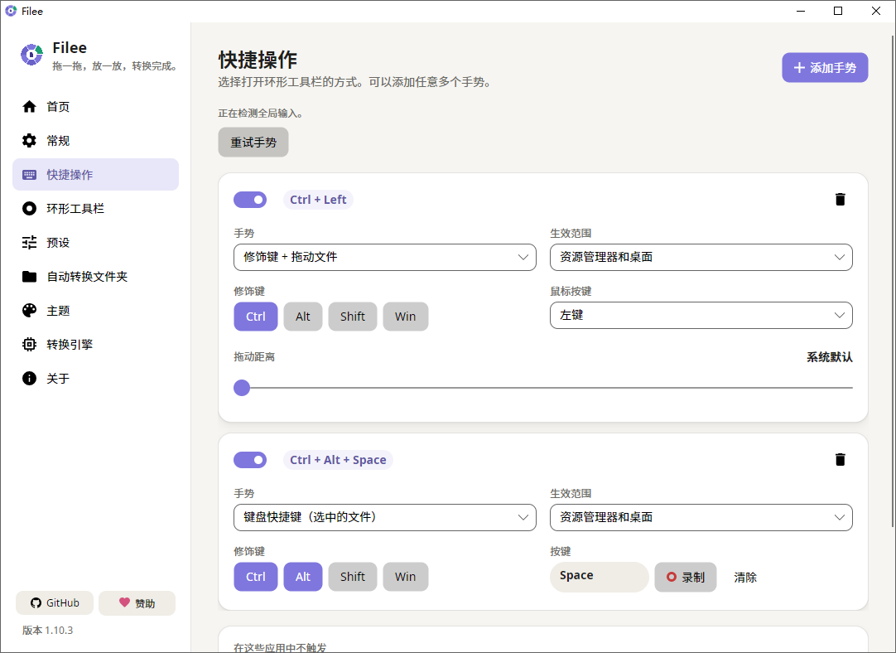Open the 关于 page

point(95,379)
